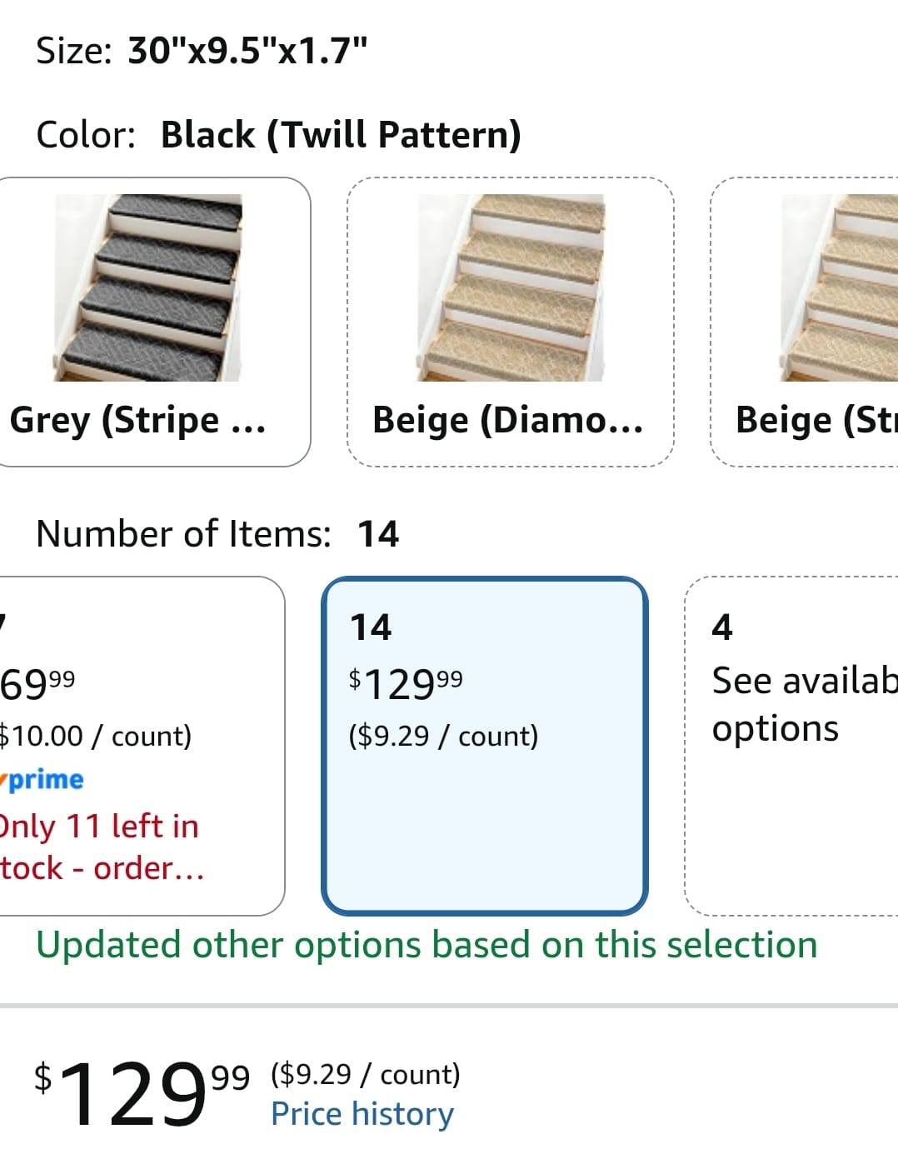Viewport: 898px width, 1149px height.
Task: Tap the $129.99 price inside selected card
Action: click(x=406, y=684)
